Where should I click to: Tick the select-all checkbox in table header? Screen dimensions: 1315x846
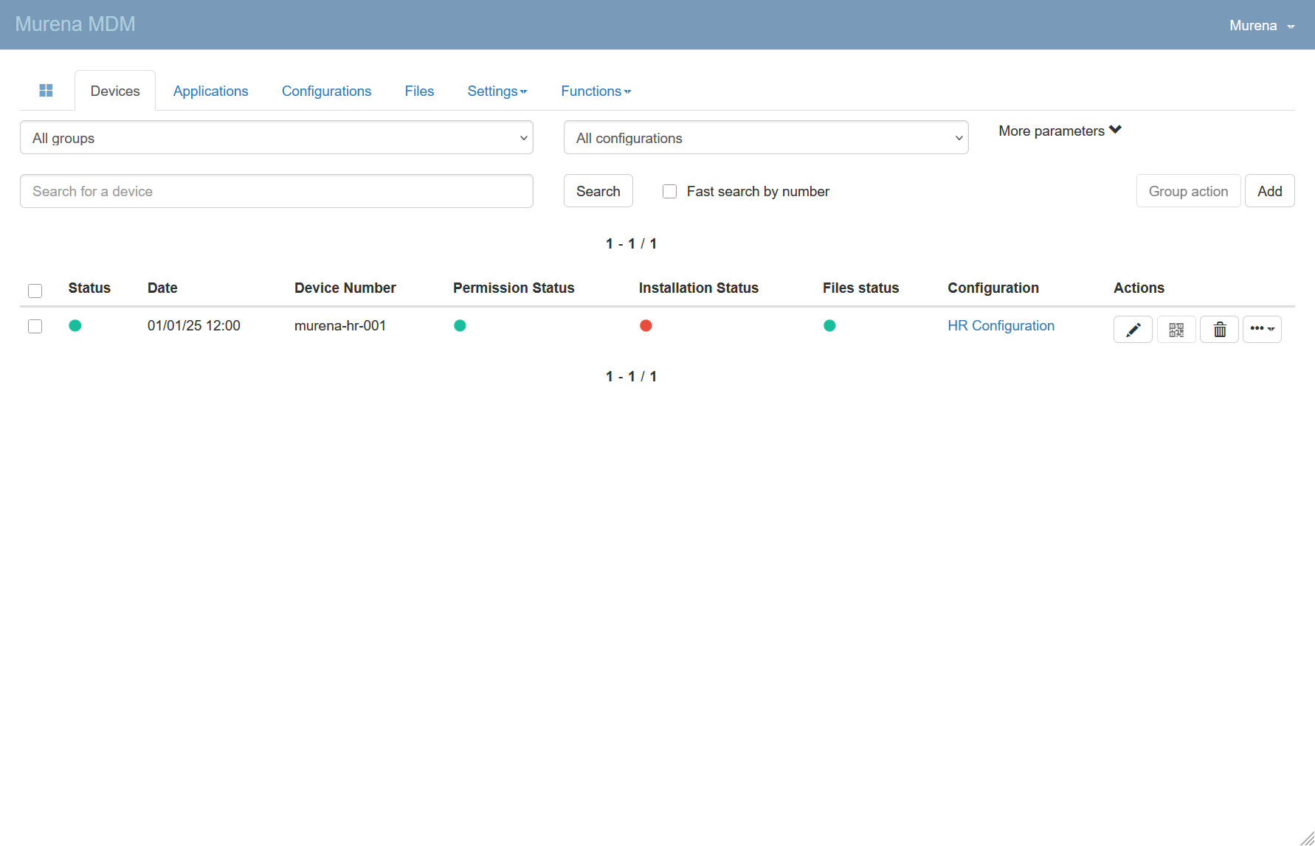click(x=35, y=291)
